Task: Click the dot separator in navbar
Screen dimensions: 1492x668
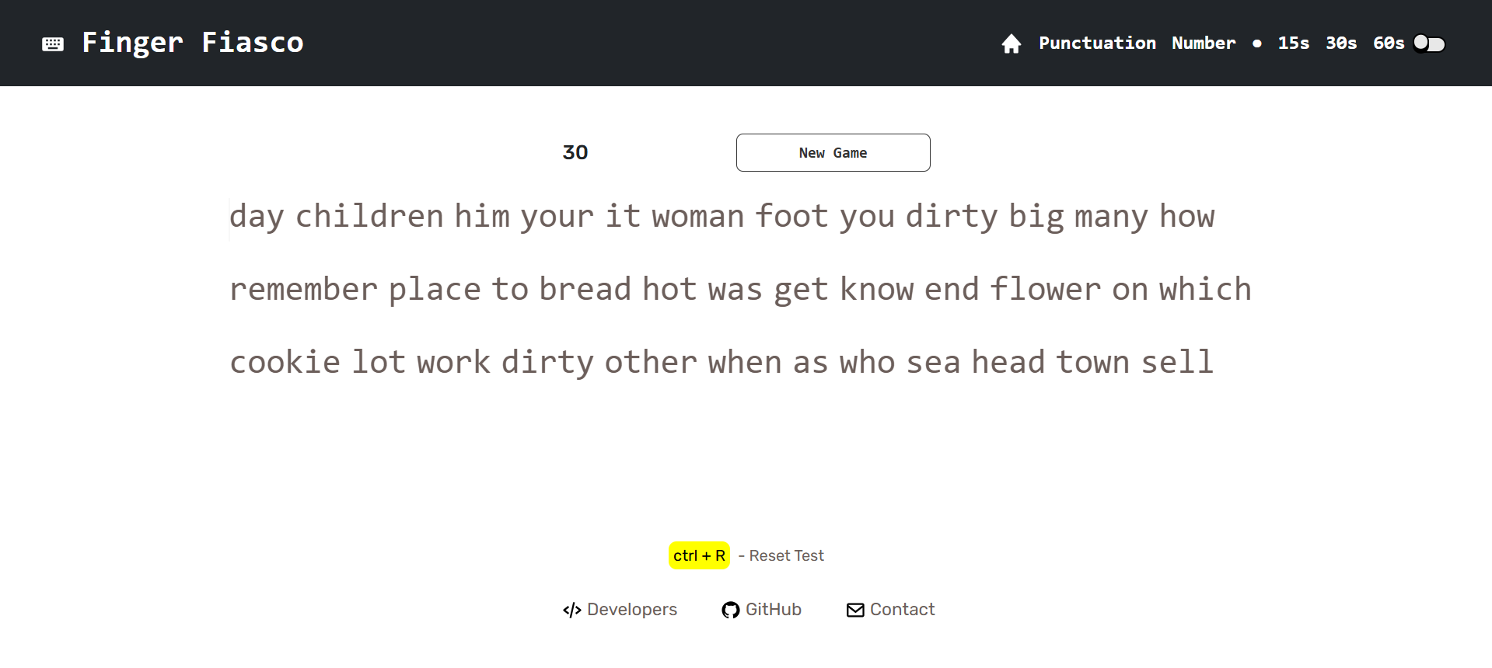Action: (1256, 43)
